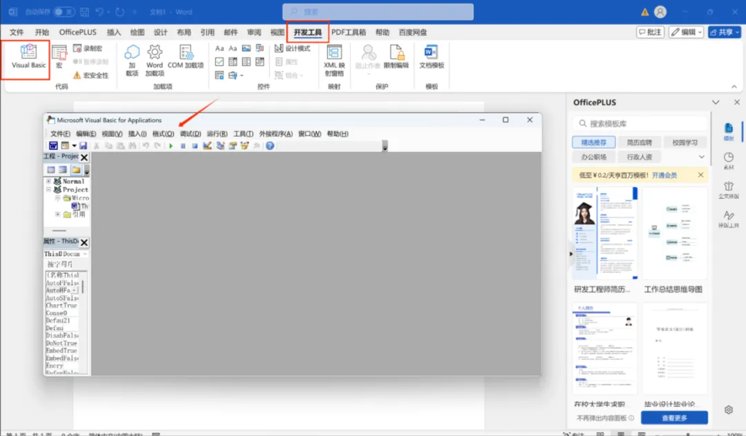Open the ThisDocument object dropdown in properties
This screenshot has width=746, height=436.
(85, 254)
